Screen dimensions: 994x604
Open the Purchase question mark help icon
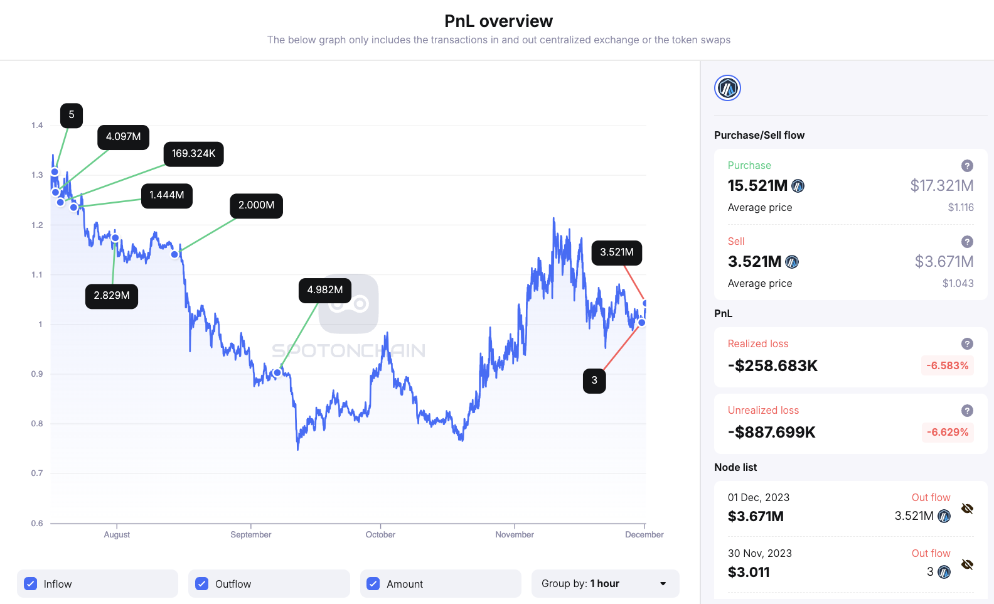(x=967, y=166)
